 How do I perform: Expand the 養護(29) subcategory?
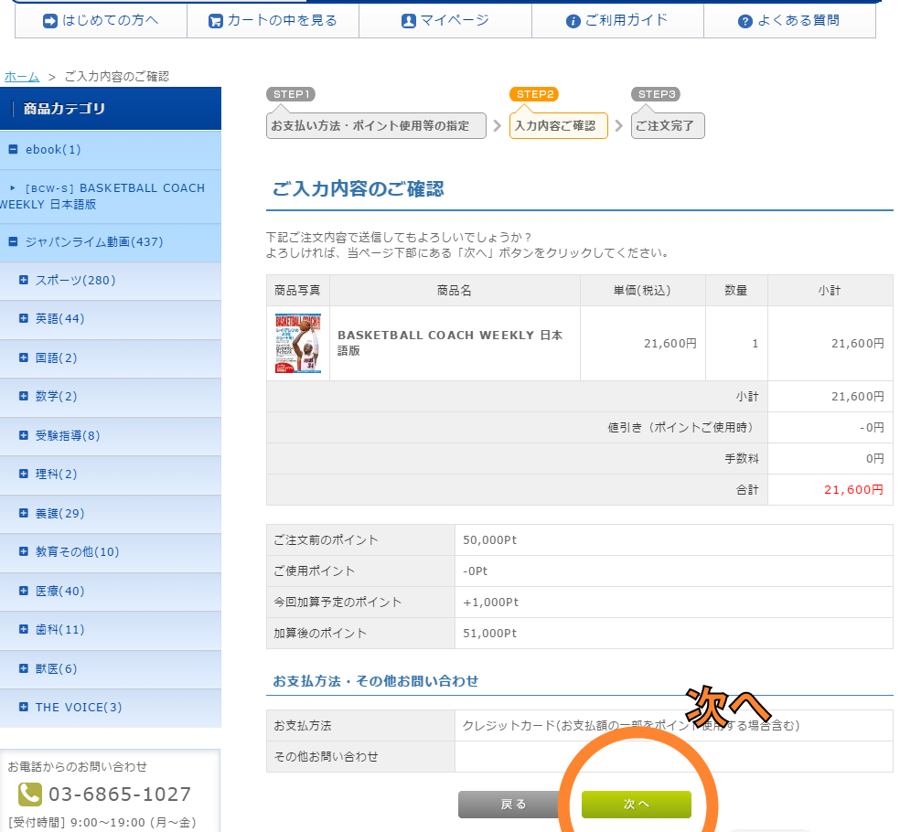[x=24, y=512]
